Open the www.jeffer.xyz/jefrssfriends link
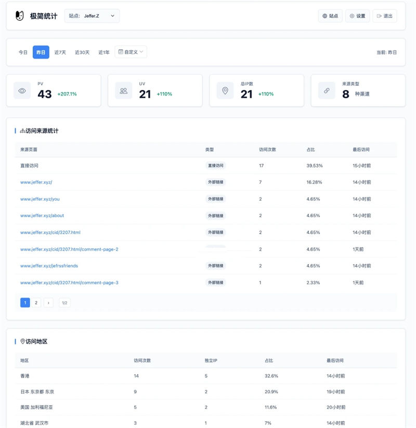This screenshot has height=428, width=416. 49,266
